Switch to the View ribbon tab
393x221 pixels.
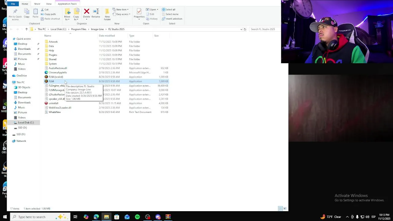click(49, 4)
